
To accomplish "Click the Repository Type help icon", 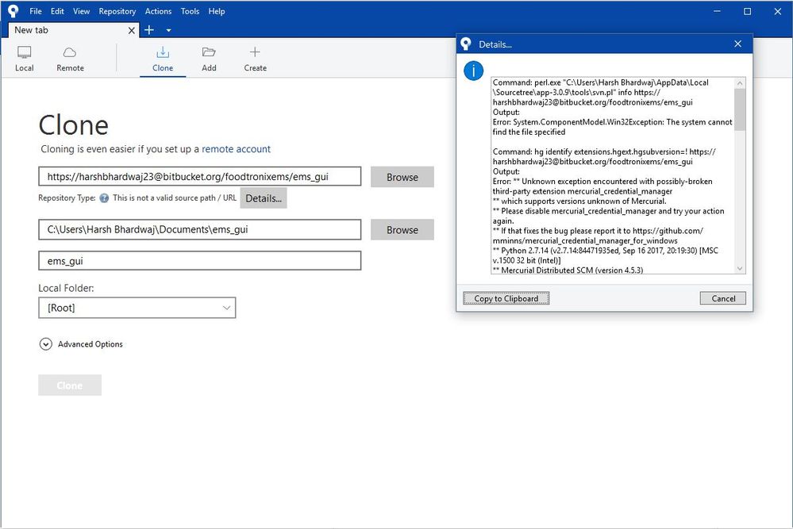I will pyautogui.click(x=104, y=198).
